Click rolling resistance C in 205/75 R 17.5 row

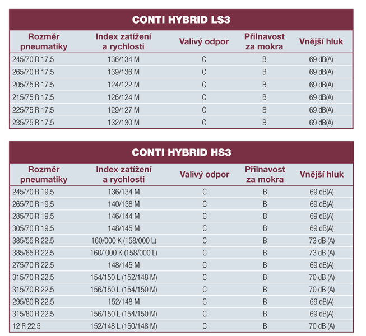(204, 85)
